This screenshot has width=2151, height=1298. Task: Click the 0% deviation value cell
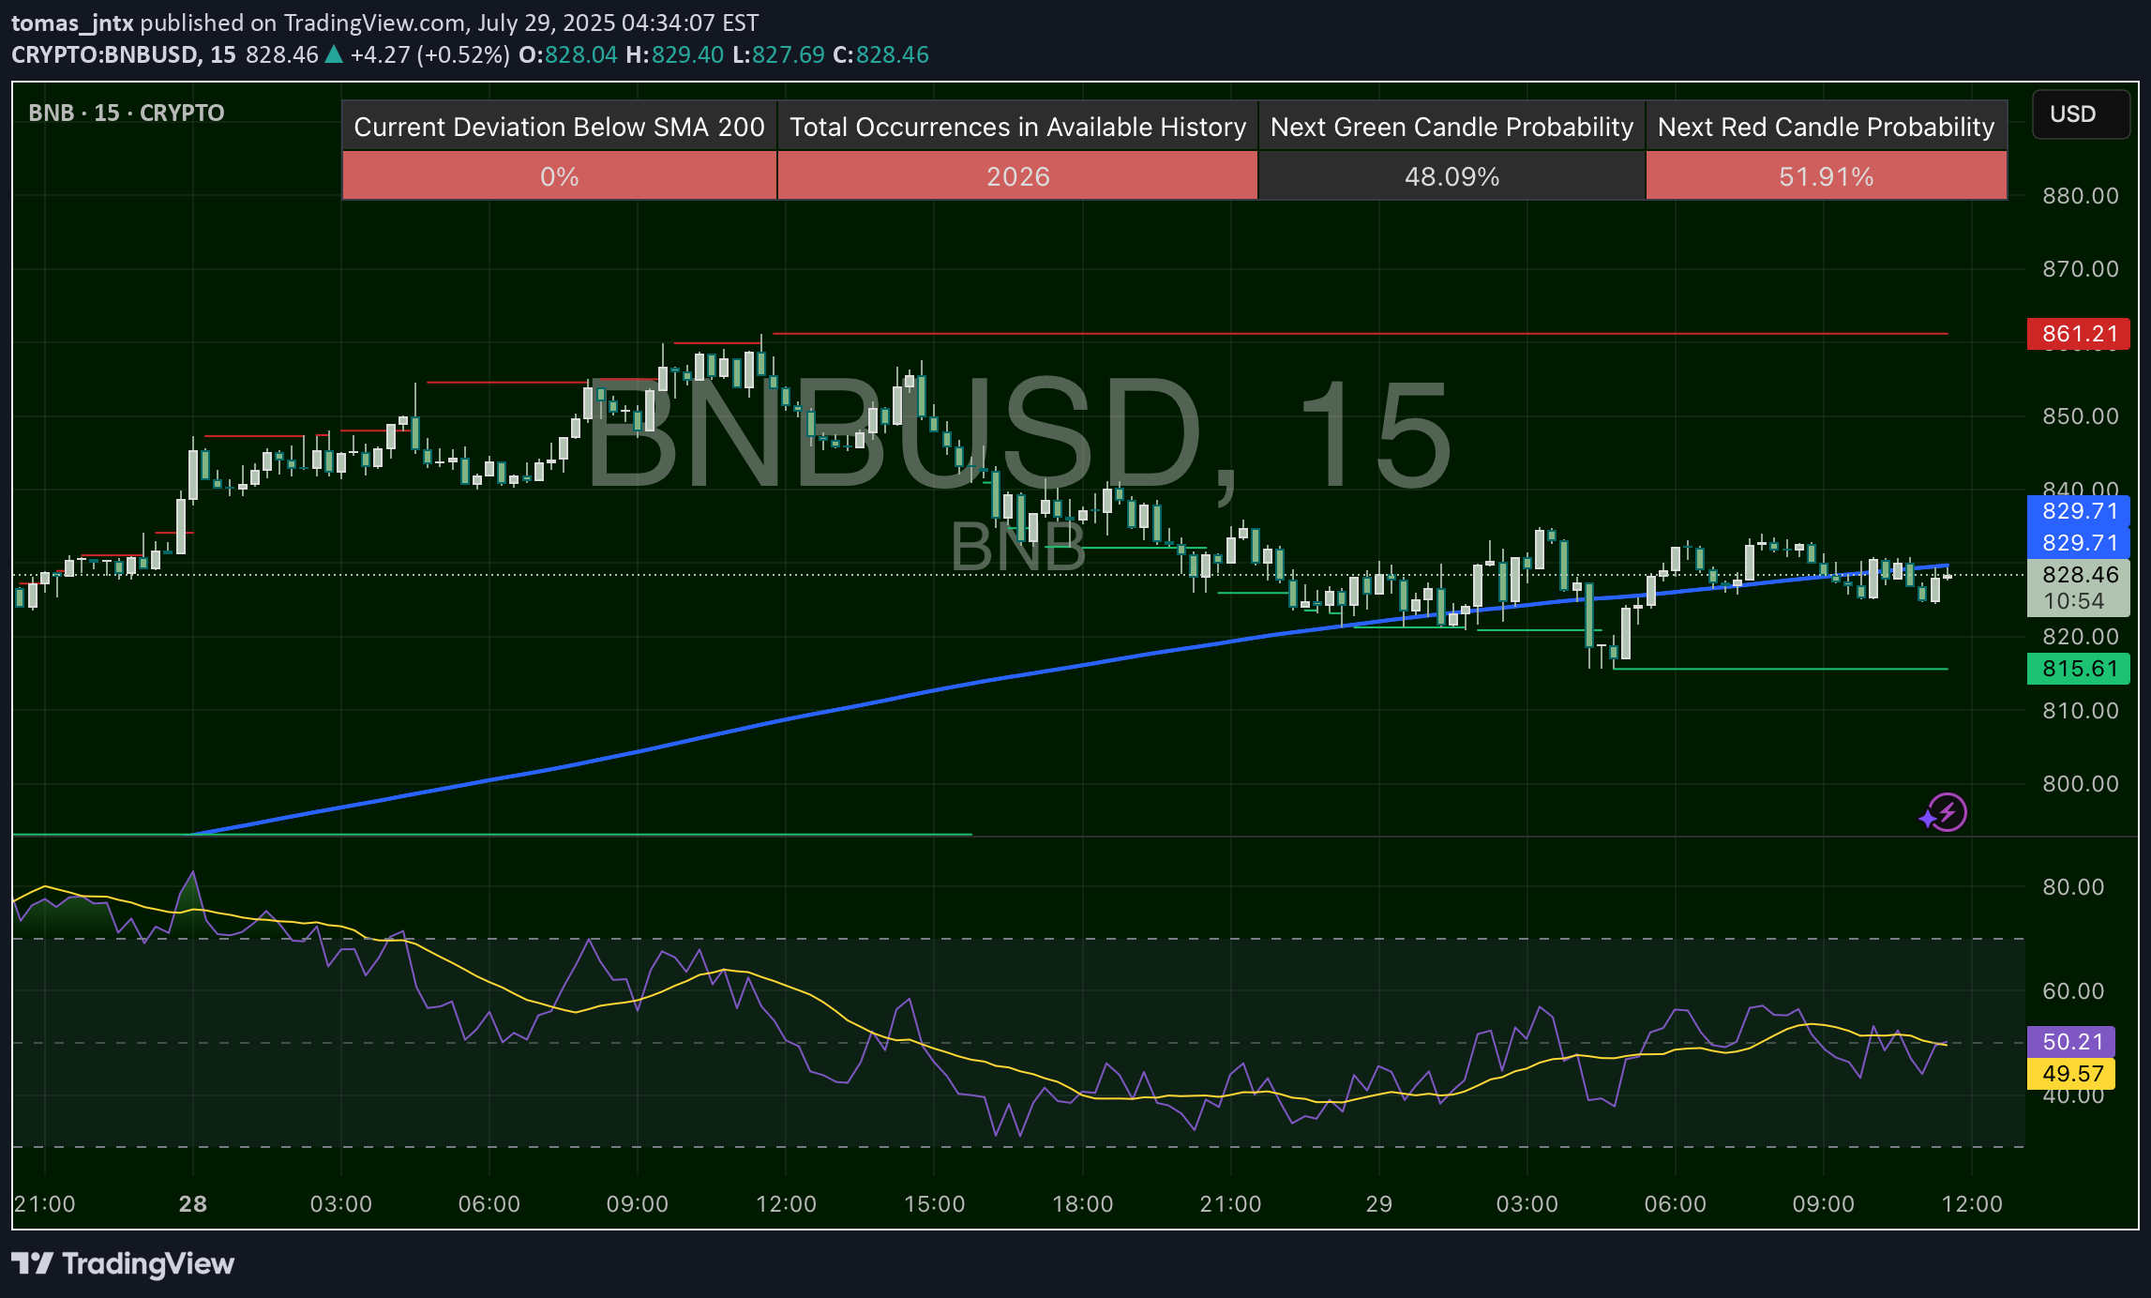click(x=560, y=176)
